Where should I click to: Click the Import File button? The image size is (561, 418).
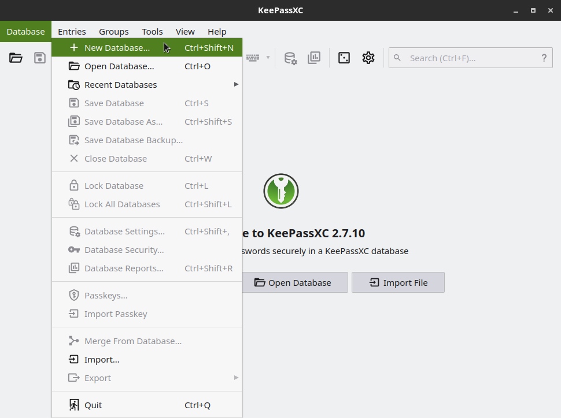pos(398,282)
